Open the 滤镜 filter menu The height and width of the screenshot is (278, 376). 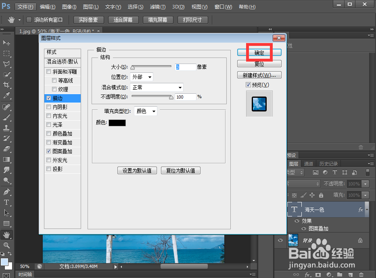pyautogui.click(x=157, y=7)
